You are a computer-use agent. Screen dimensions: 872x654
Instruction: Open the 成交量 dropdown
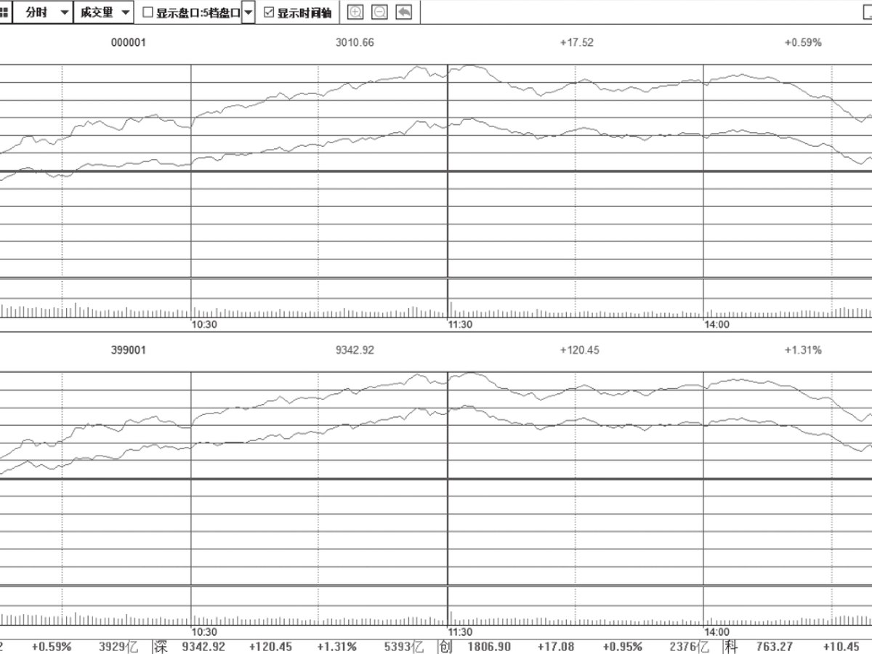(x=103, y=12)
